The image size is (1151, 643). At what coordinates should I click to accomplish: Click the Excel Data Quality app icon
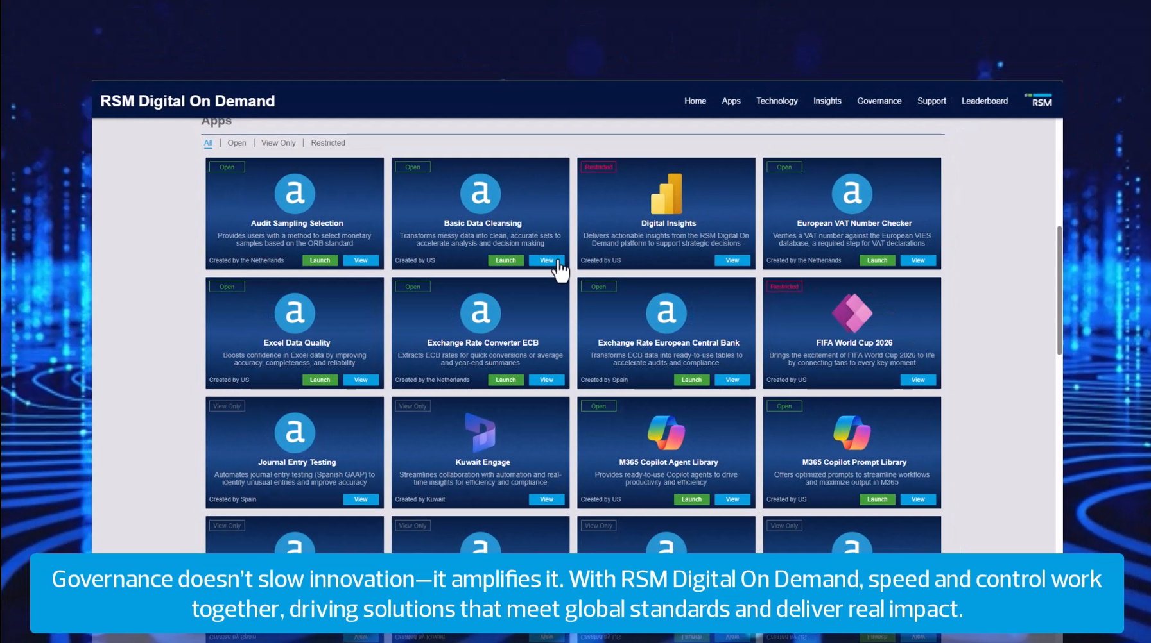295,313
